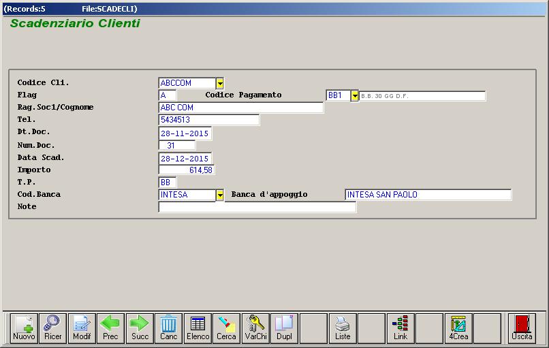Viewport: 549px width, 348px height.
Task: Exit the form via Uscita
Action: point(522,328)
